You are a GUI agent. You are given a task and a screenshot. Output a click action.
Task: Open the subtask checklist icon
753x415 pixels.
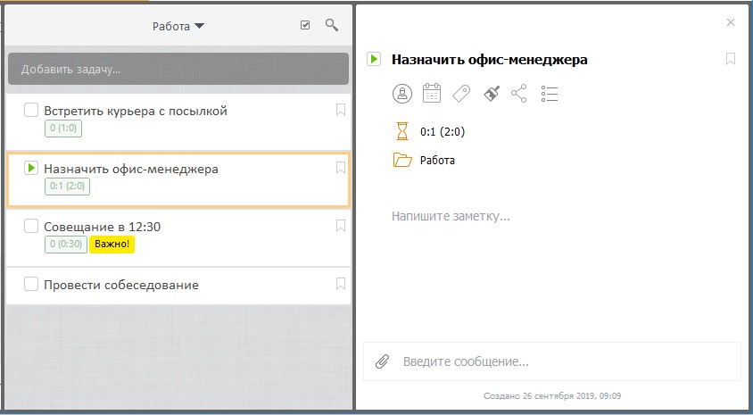(x=550, y=94)
